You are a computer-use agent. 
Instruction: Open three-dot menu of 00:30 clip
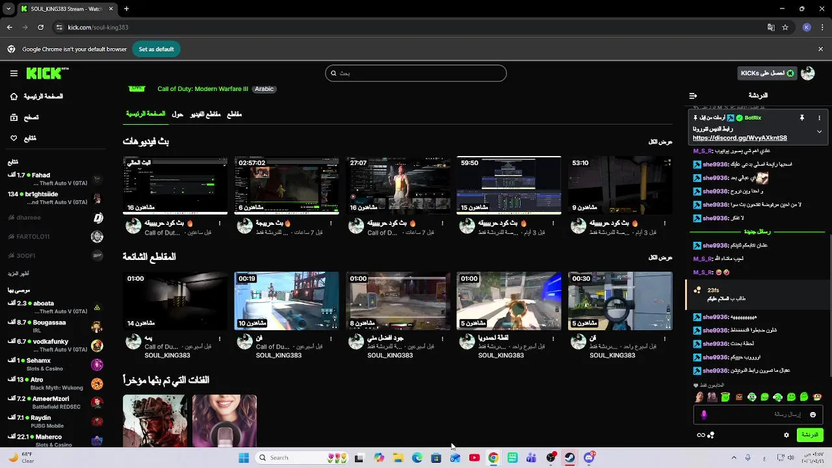click(664, 339)
